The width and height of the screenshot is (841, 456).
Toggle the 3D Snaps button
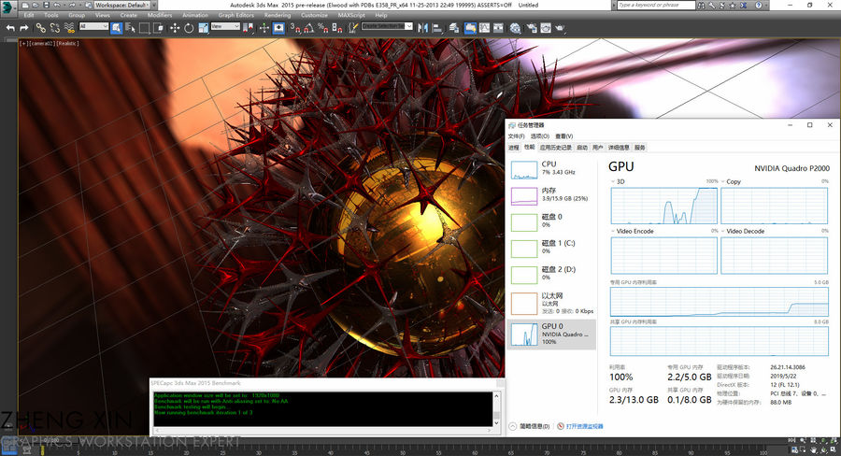(x=295, y=28)
